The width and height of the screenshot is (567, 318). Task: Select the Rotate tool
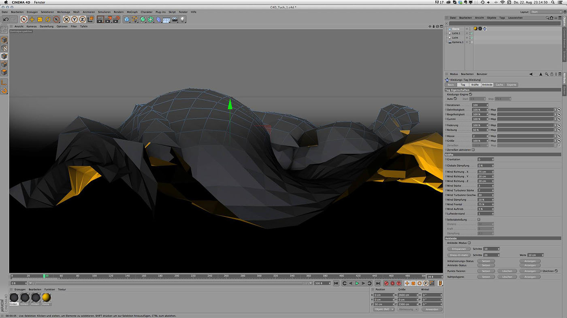pyautogui.click(x=48, y=19)
